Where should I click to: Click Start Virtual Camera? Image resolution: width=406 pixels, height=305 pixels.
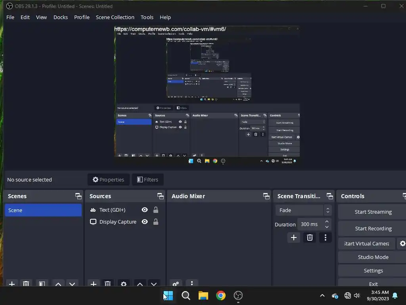367,243
